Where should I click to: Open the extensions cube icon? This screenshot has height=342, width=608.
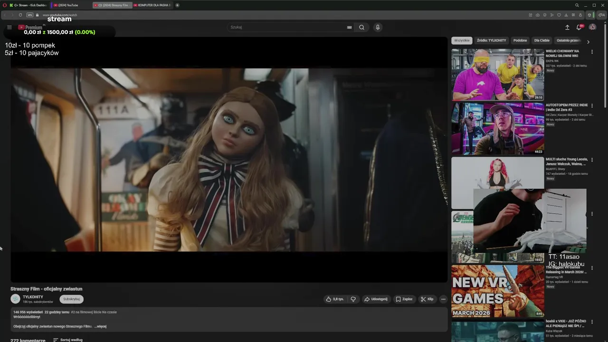589,15
